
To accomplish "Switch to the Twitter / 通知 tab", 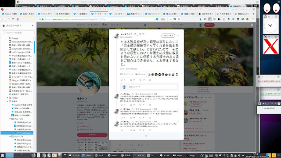I will (x=10, y=14).
